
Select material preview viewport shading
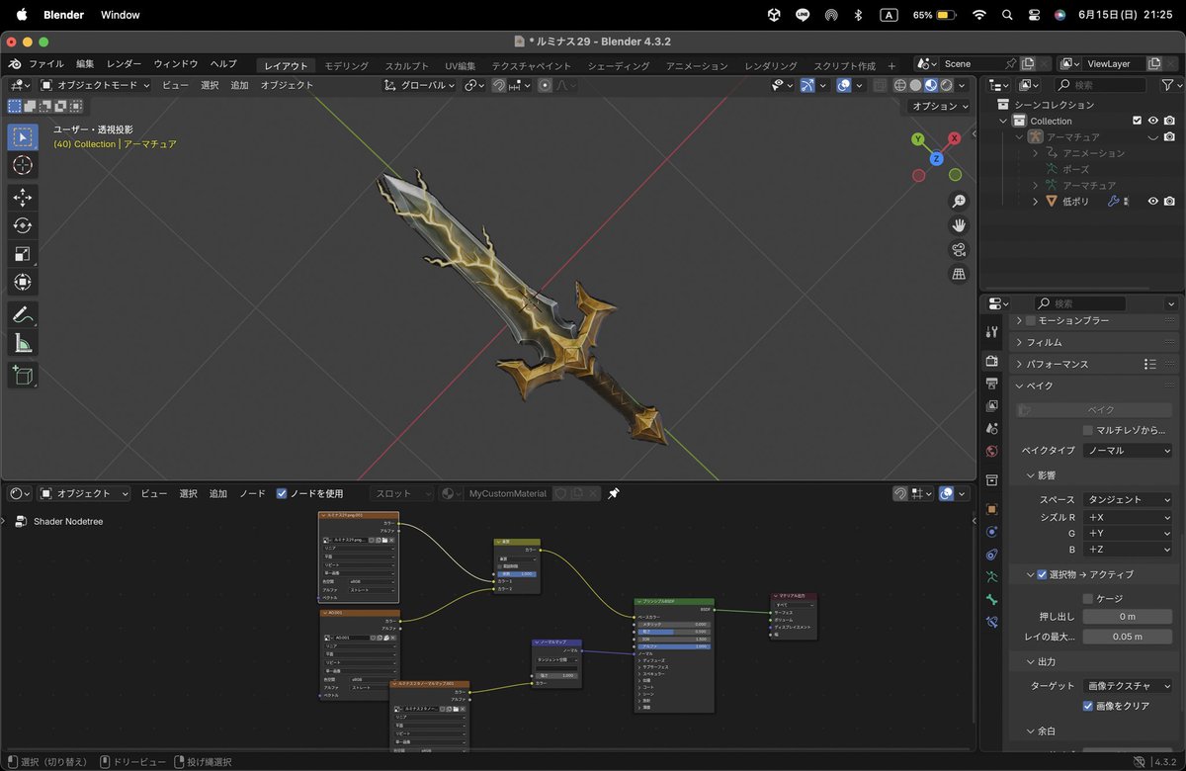click(931, 85)
